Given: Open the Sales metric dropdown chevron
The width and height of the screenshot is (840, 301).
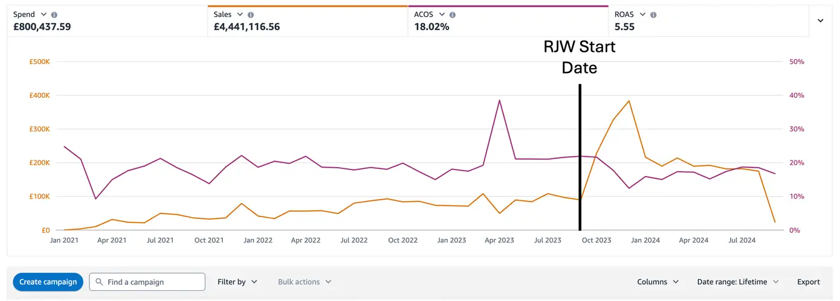Looking at the screenshot, I should [x=241, y=14].
